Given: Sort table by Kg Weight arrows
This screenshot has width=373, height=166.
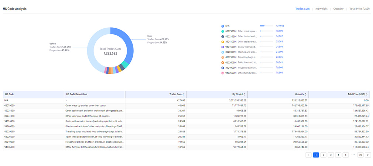Looking at the screenshot, I should 244,94.
